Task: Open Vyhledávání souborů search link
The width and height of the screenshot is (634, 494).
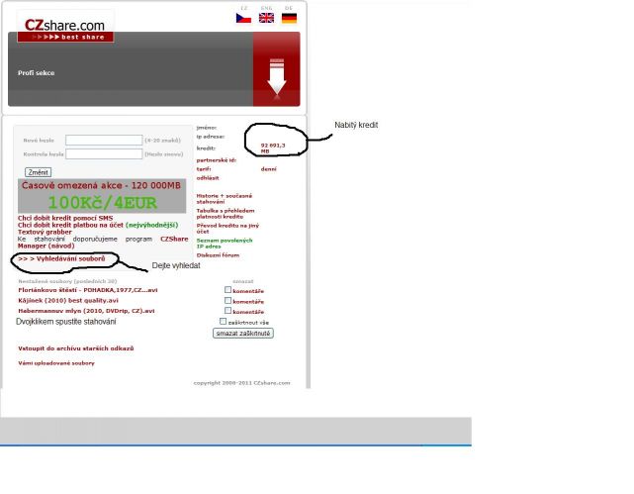Action: point(61,258)
